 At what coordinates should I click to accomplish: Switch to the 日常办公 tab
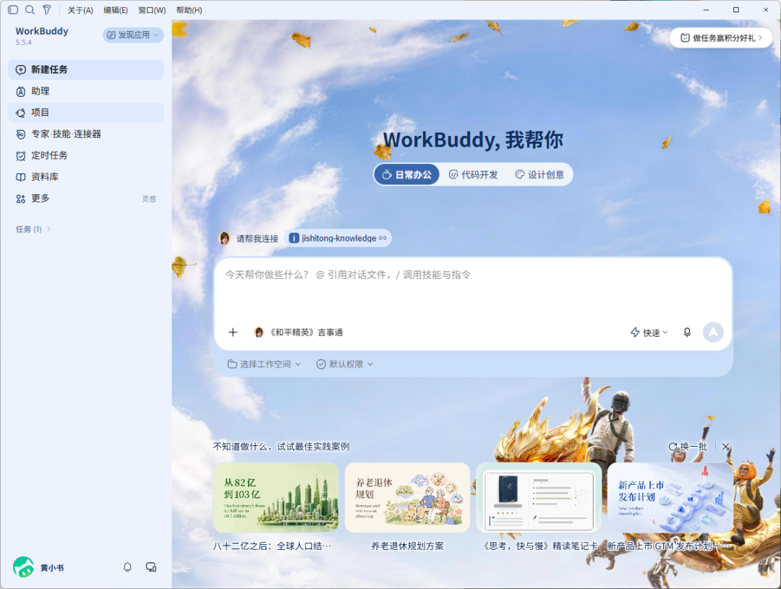pyautogui.click(x=406, y=175)
